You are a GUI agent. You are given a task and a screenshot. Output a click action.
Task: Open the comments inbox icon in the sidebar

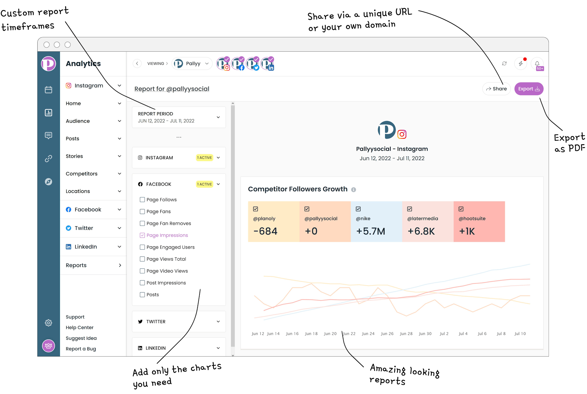coord(48,135)
